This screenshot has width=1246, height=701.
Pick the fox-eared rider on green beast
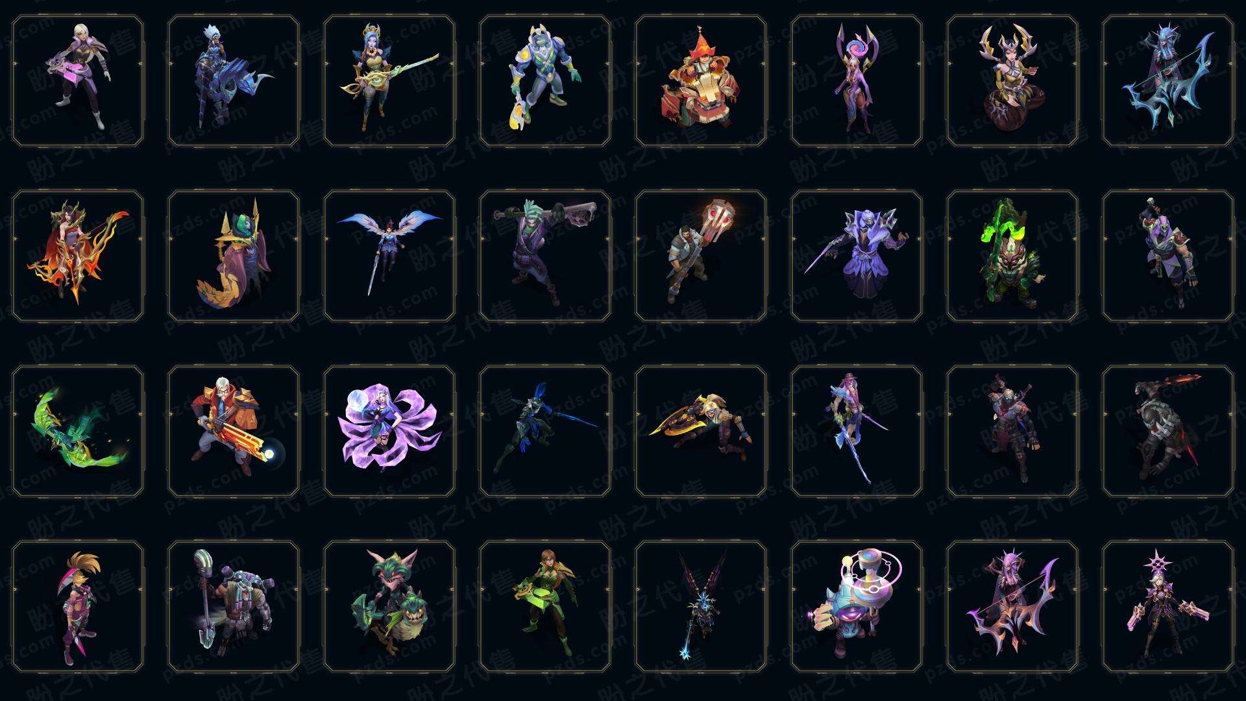click(x=389, y=606)
